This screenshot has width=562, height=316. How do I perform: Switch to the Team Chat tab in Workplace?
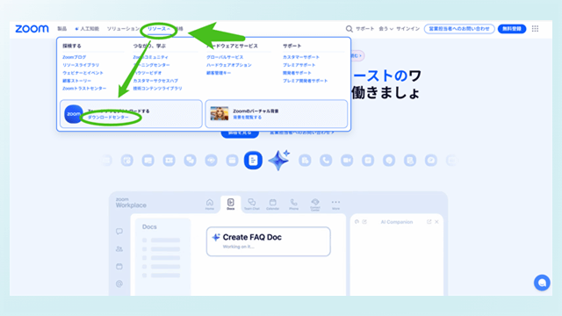(252, 205)
